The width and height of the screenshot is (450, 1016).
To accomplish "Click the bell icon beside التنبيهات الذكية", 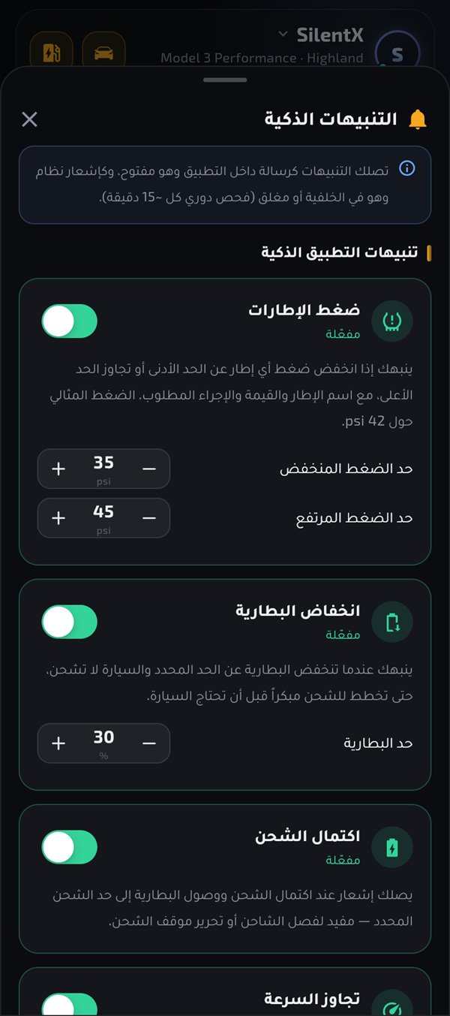I will pyautogui.click(x=417, y=119).
